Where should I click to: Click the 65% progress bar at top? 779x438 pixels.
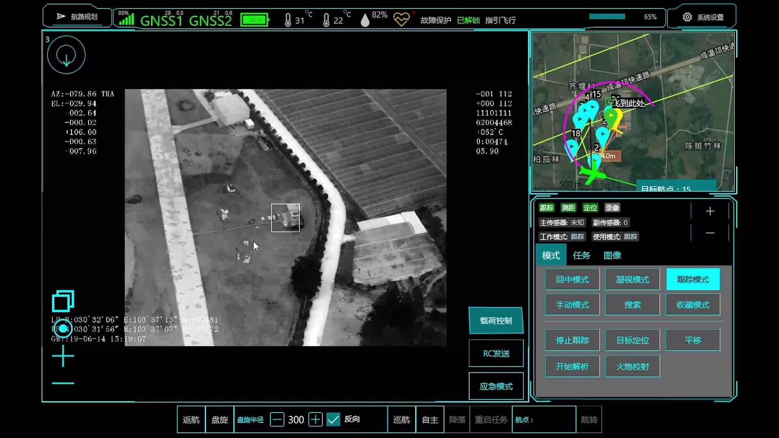point(607,17)
